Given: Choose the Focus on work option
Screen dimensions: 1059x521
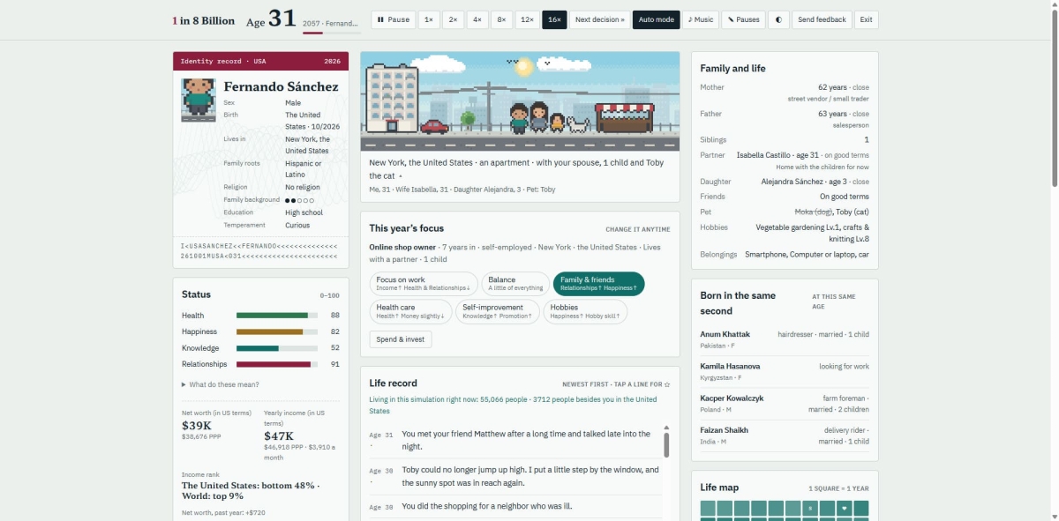Looking at the screenshot, I should click(x=424, y=284).
